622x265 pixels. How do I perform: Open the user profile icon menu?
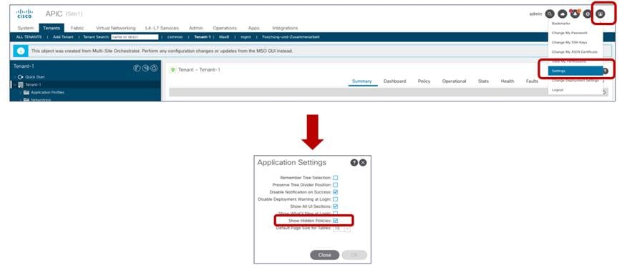tap(601, 14)
